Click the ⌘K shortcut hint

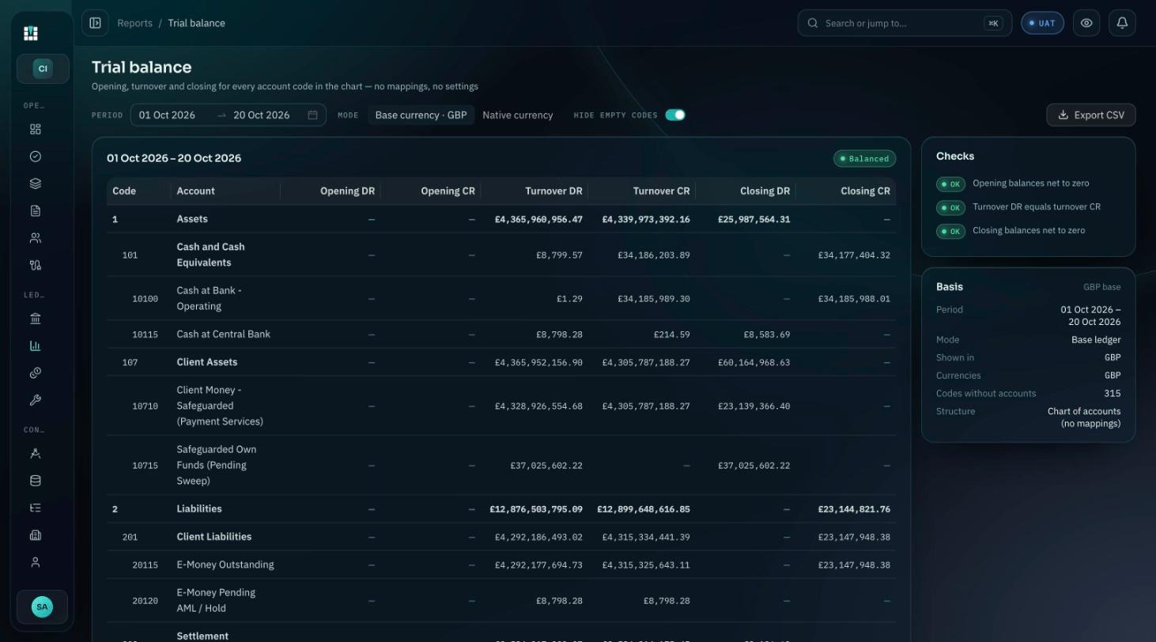click(993, 23)
